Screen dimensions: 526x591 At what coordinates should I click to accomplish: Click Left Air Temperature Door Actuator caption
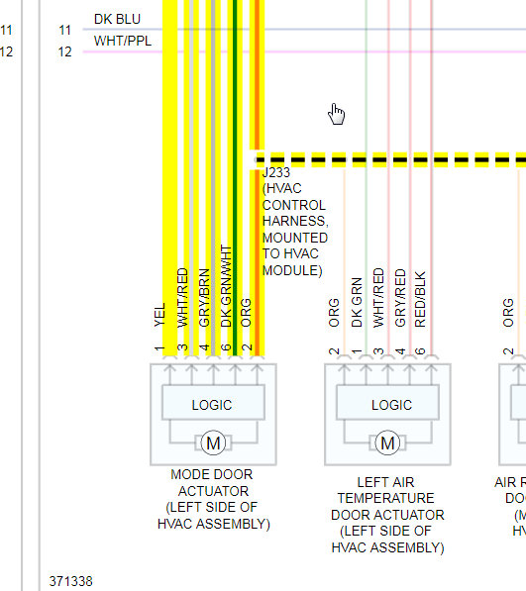pos(387,515)
